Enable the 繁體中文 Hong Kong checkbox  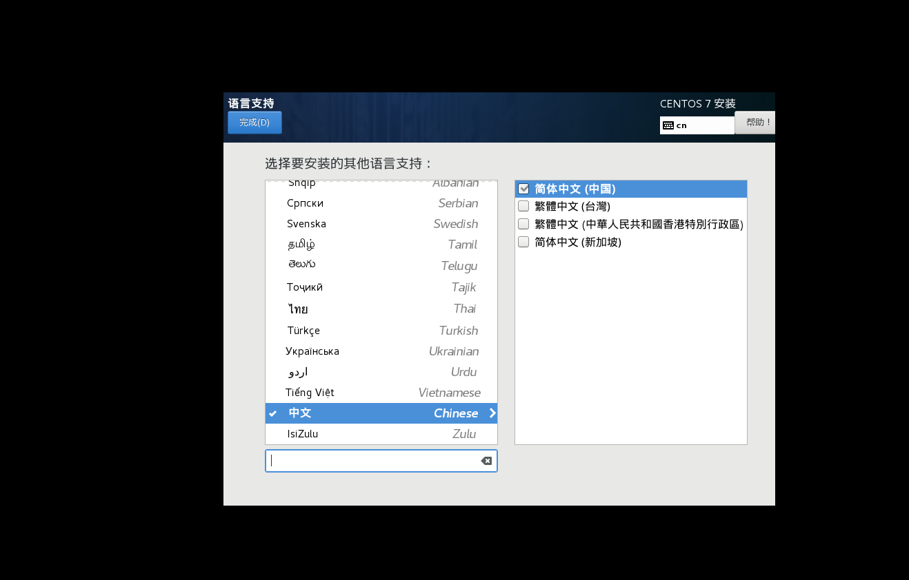[x=523, y=224]
